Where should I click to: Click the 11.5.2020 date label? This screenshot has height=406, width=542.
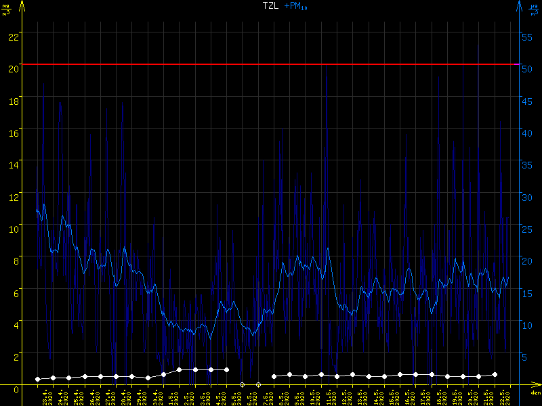[x=329, y=395]
